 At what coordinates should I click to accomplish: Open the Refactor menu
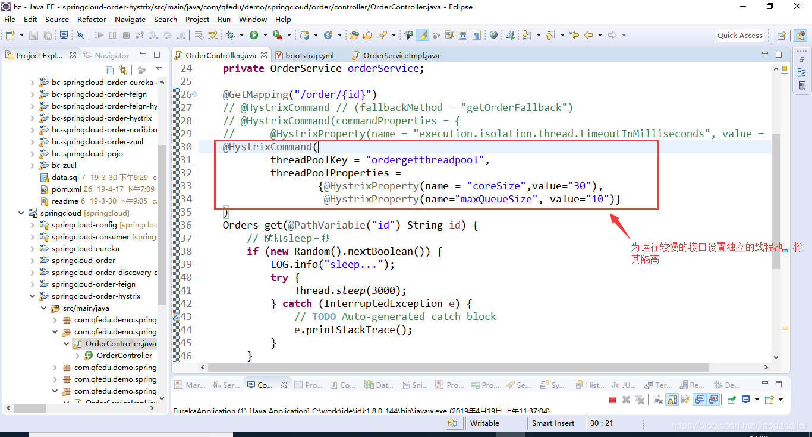point(92,19)
